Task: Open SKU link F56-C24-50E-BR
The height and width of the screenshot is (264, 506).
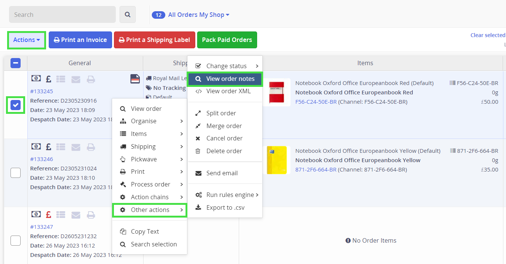Action: point(316,102)
